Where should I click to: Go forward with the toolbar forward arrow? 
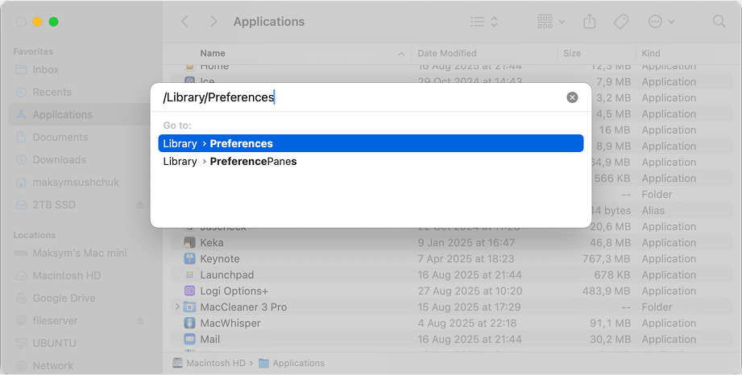tap(213, 21)
